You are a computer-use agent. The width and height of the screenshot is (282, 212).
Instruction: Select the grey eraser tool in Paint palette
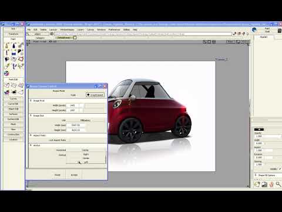point(14,59)
